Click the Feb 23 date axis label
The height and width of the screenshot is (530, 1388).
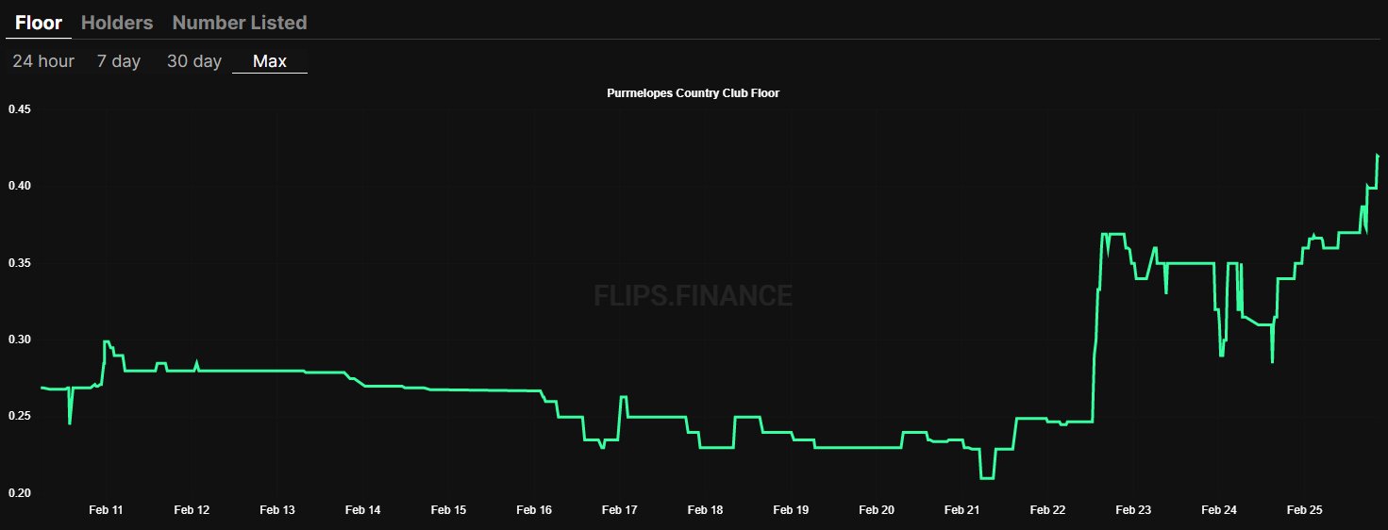click(x=1133, y=510)
